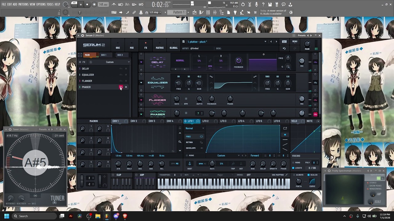Screen dimensions: 394x221
Task: Toggle the CLIP power button
Action: [113, 175]
